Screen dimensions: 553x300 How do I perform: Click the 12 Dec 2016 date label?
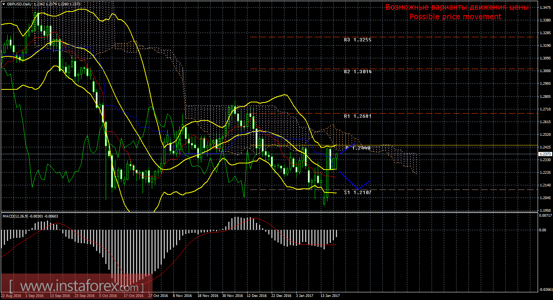[x=257, y=296]
